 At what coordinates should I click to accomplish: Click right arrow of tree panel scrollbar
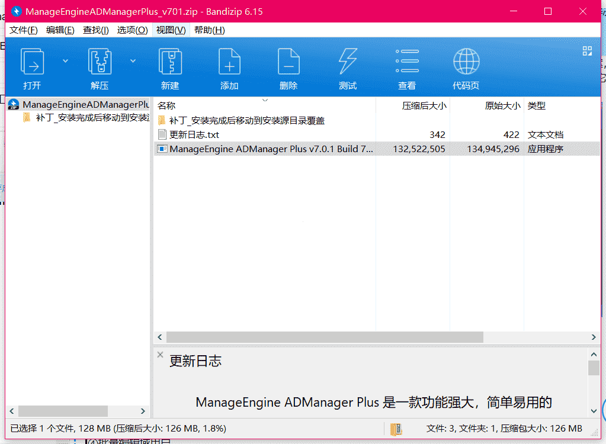[x=143, y=411]
